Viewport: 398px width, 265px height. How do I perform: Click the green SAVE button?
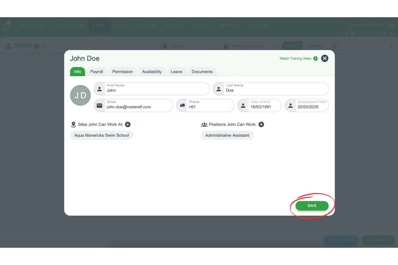click(312, 206)
